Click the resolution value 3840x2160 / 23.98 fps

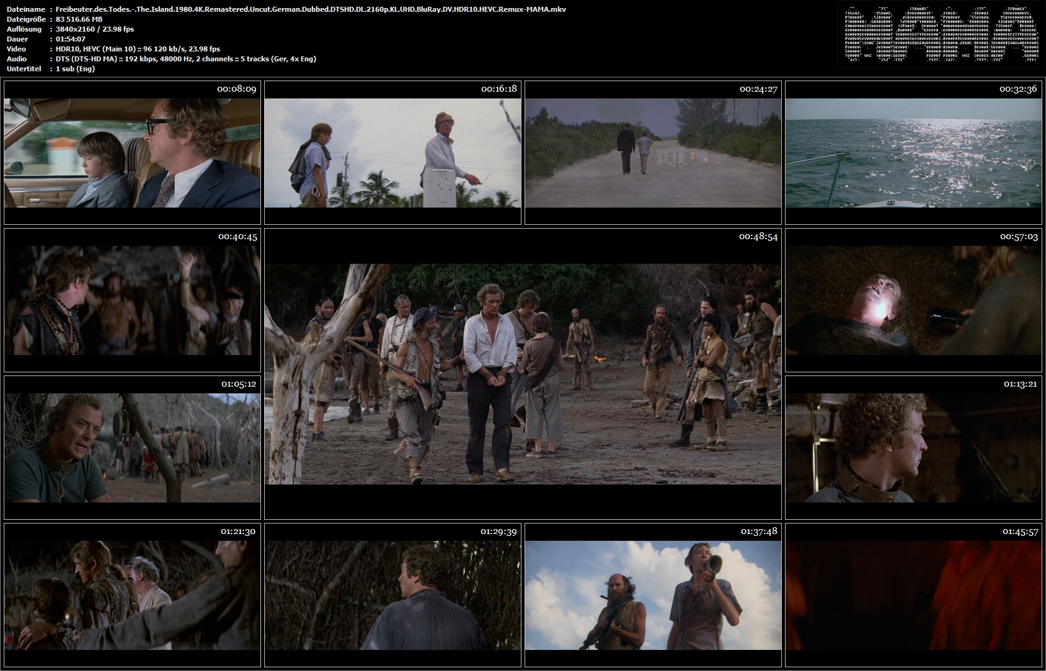coord(95,29)
